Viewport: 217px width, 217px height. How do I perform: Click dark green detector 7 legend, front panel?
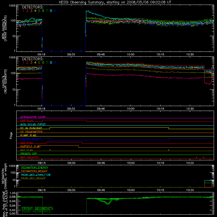click(x=47, y=11)
